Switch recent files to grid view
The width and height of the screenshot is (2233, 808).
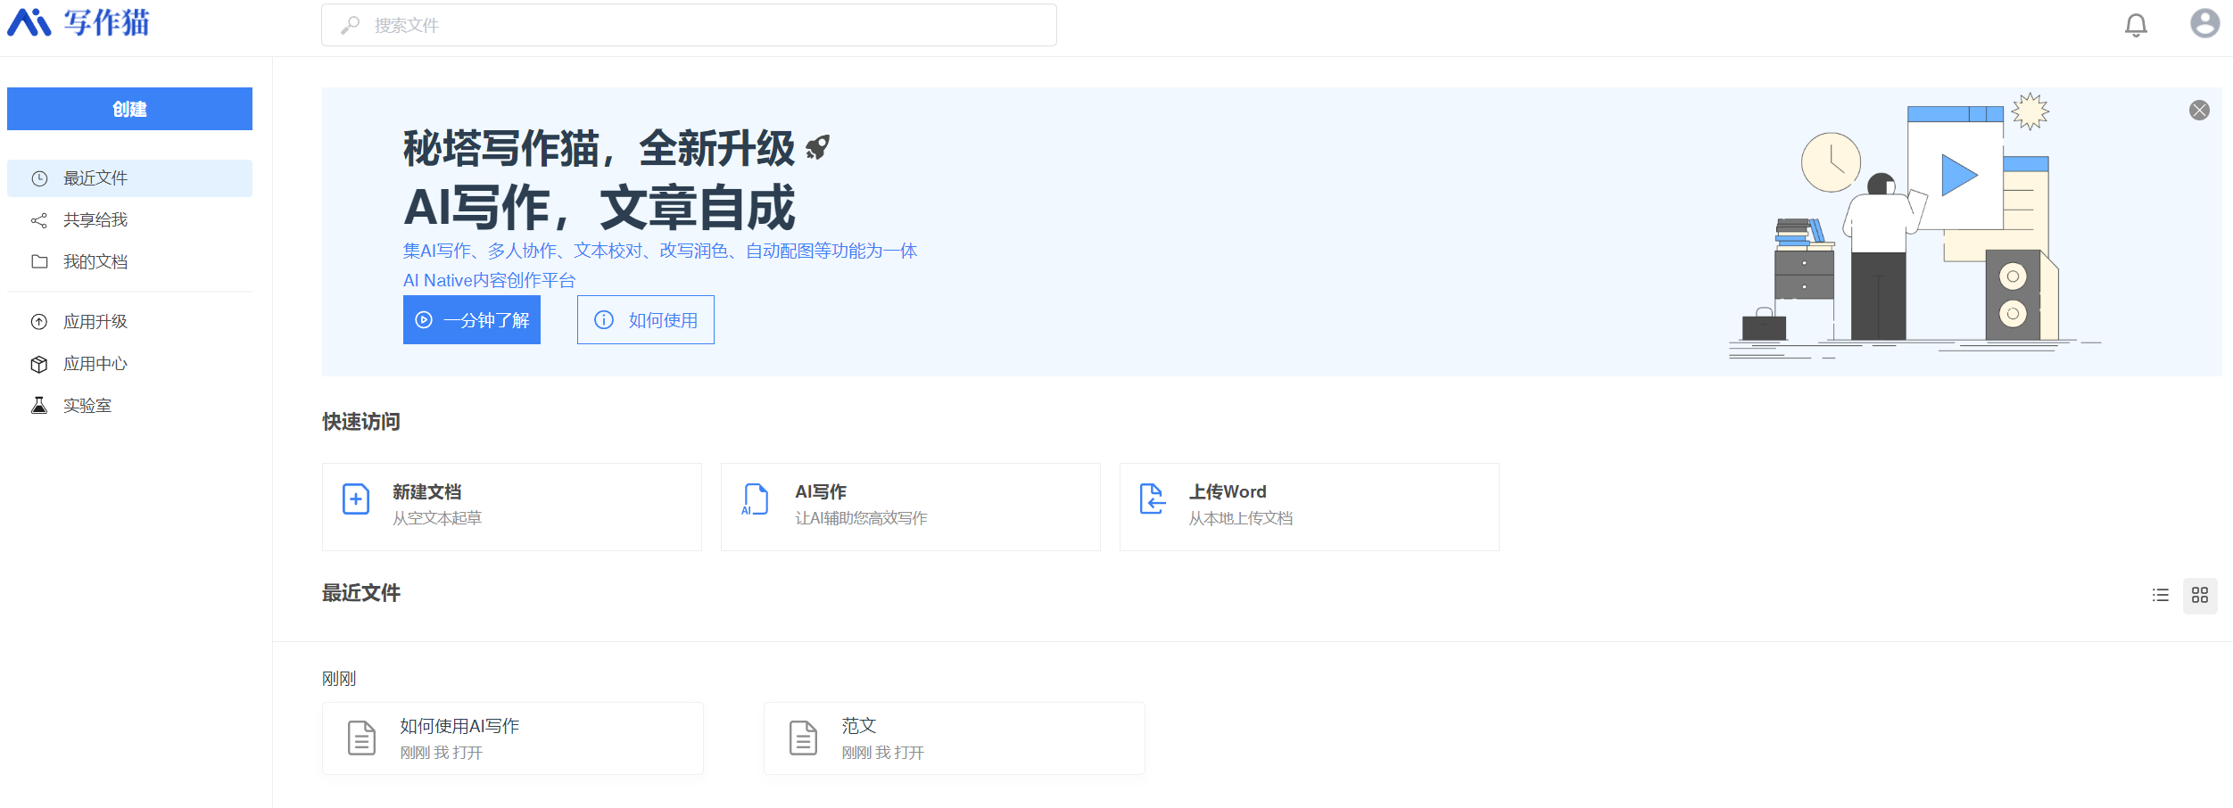[2200, 595]
